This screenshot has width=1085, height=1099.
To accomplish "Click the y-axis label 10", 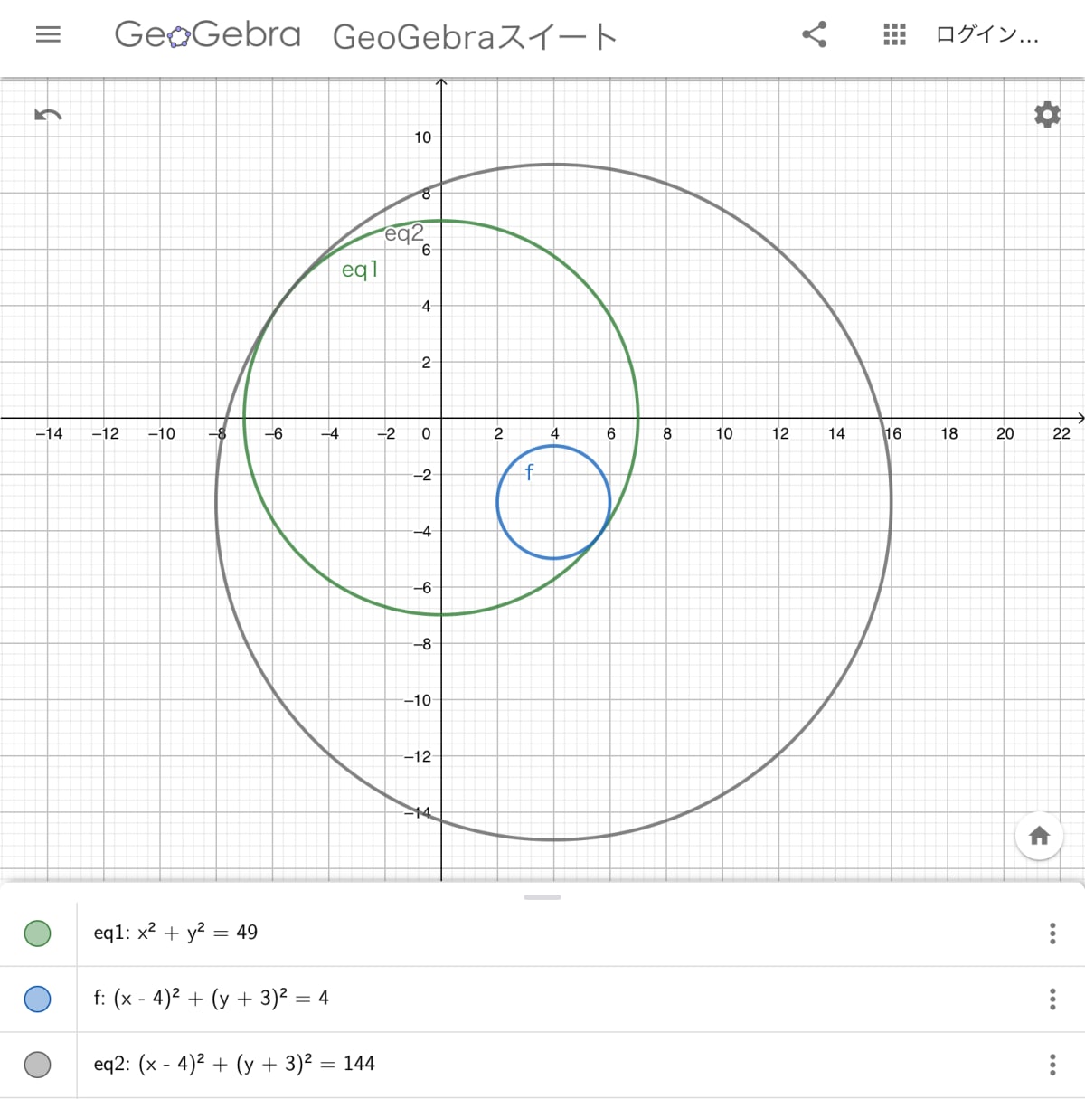I will (x=423, y=137).
